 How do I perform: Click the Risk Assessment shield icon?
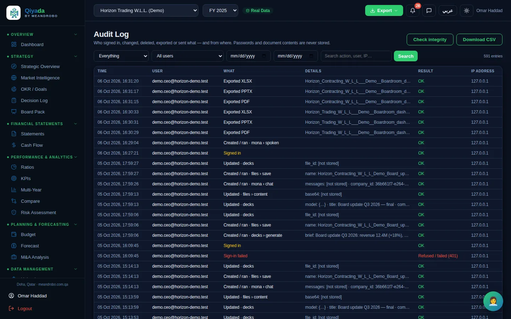(14, 213)
